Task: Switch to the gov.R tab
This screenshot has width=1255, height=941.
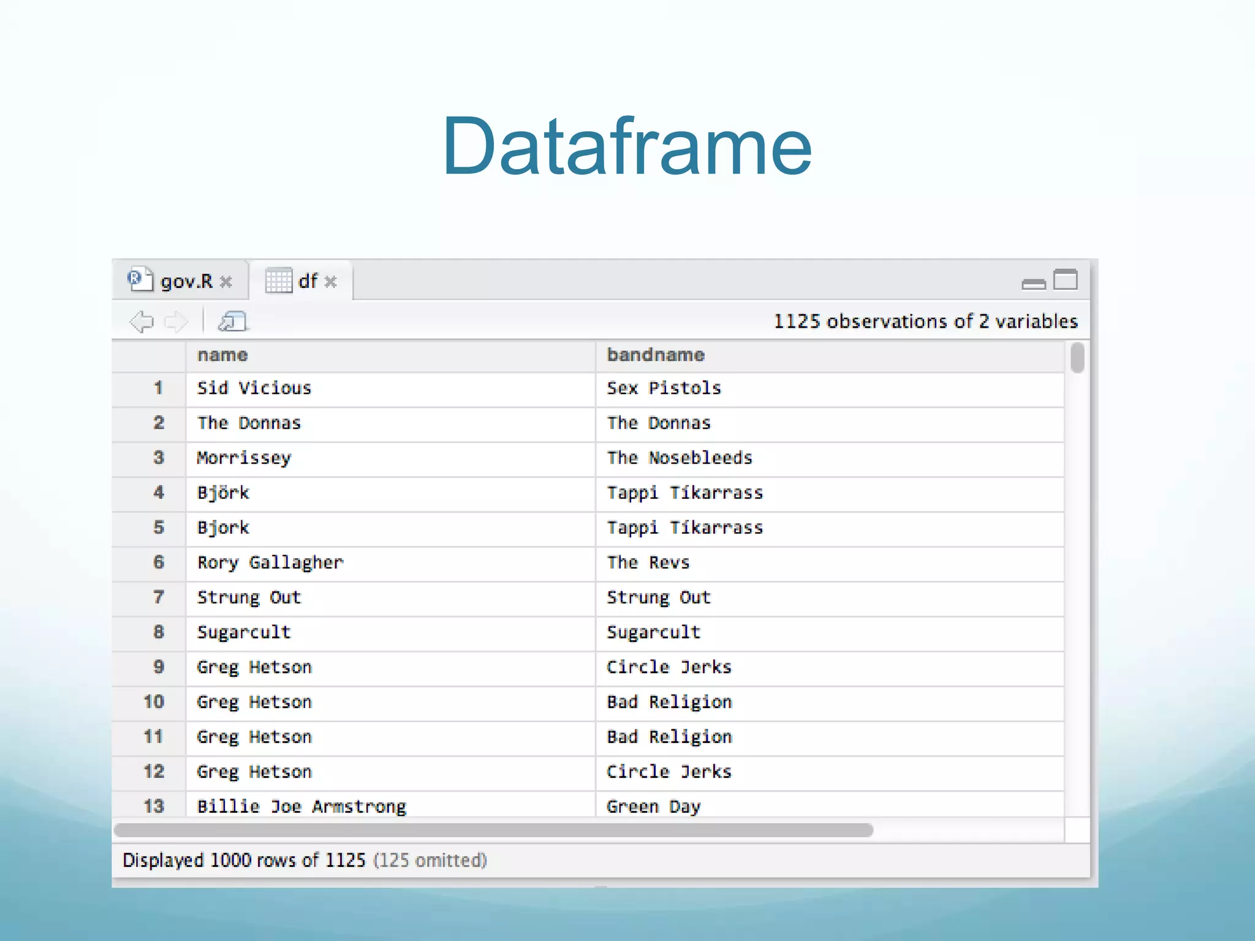Action: (x=186, y=282)
